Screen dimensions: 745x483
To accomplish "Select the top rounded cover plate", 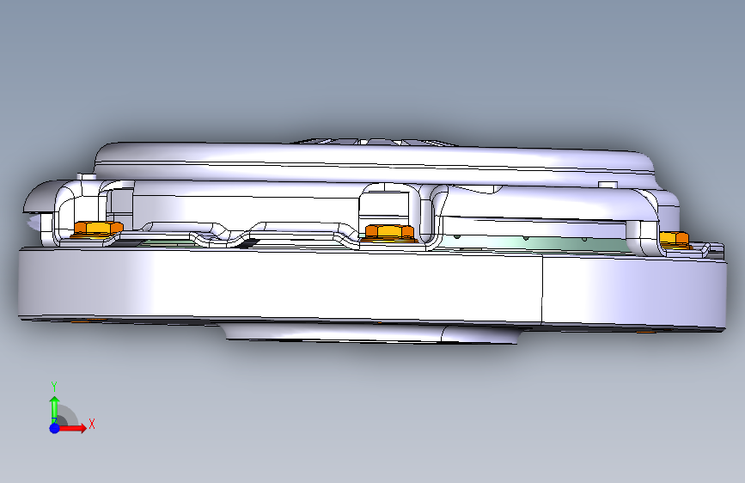I will (x=373, y=162).
